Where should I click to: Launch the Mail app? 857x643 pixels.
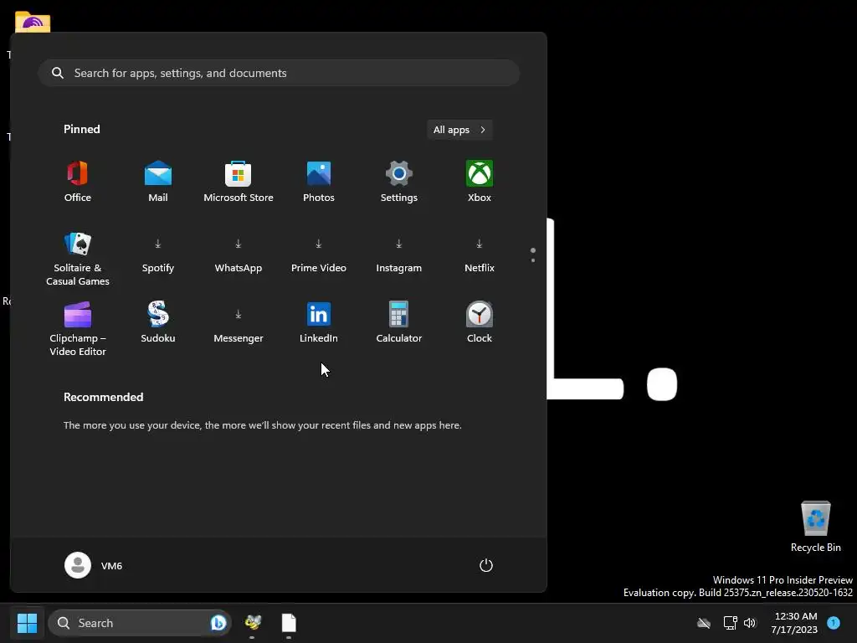click(158, 182)
